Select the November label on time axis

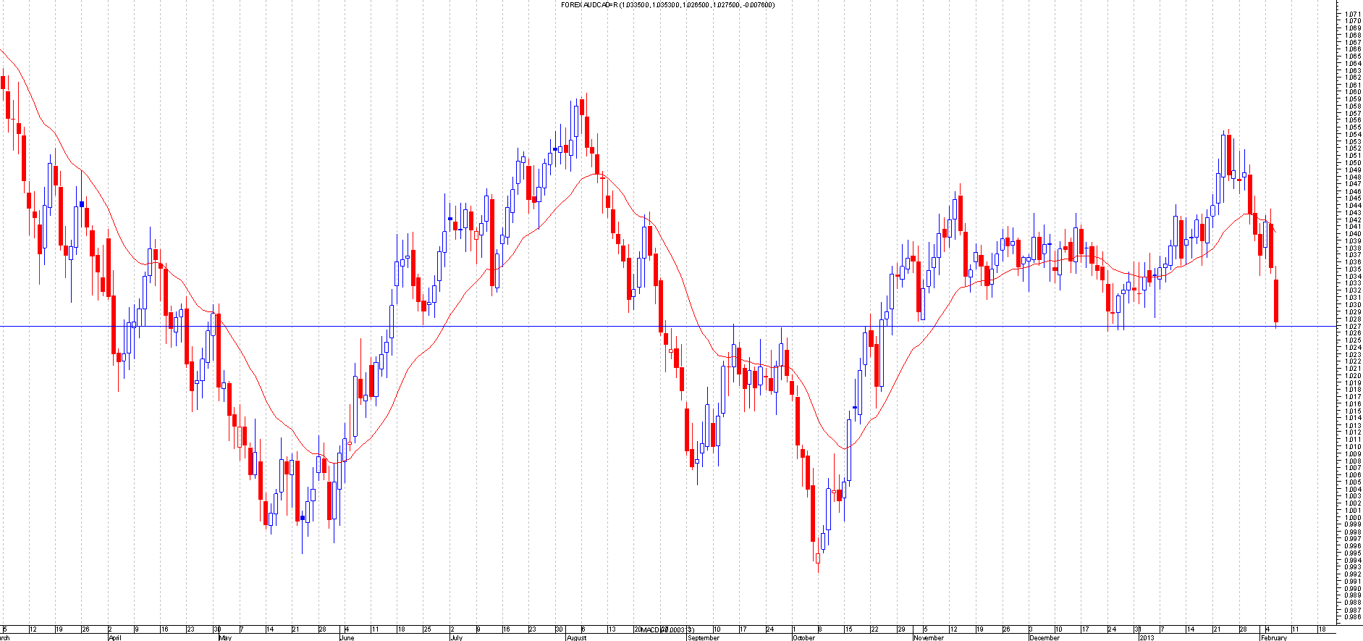(x=929, y=637)
